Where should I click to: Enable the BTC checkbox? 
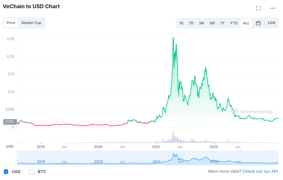[x=32, y=171]
